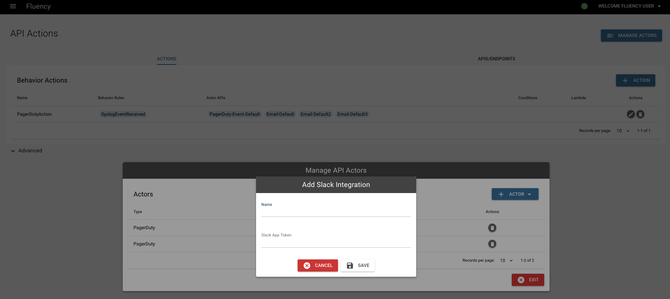Click the PagerDutyAction name cell

click(x=34, y=114)
